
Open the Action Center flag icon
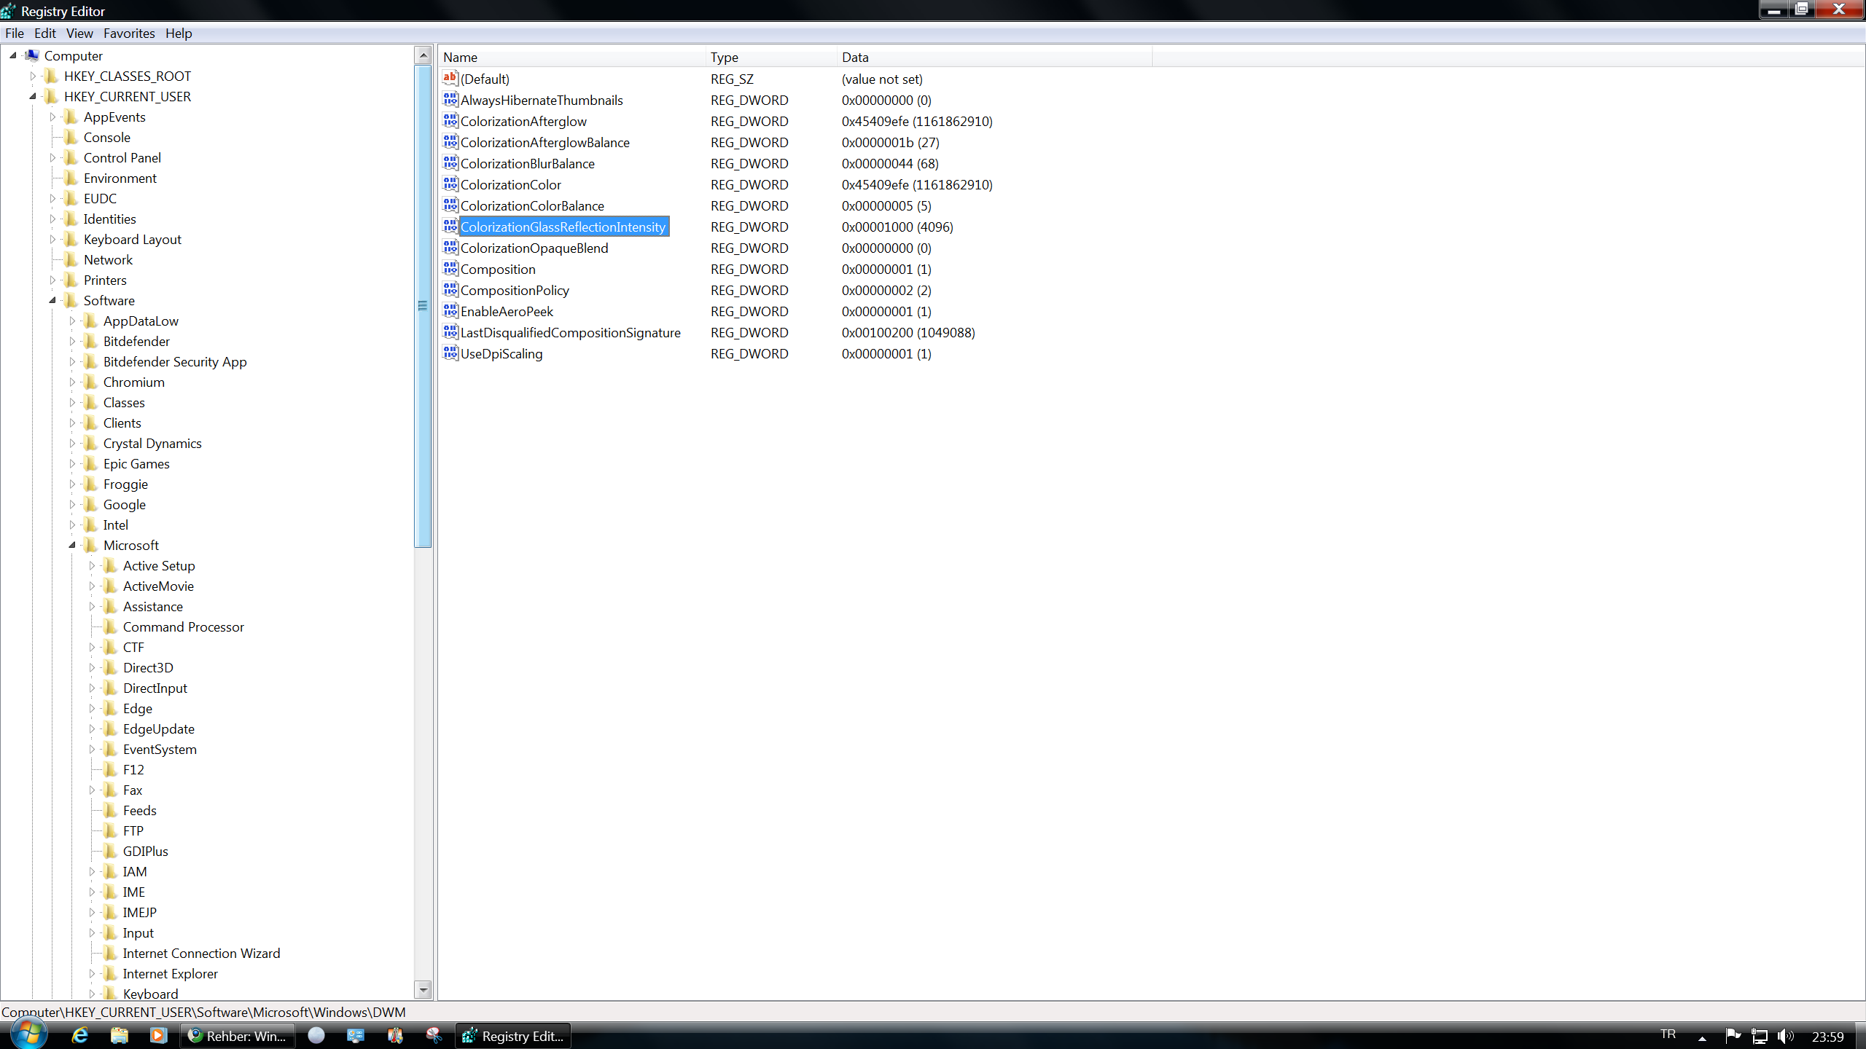(x=1733, y=1036)
